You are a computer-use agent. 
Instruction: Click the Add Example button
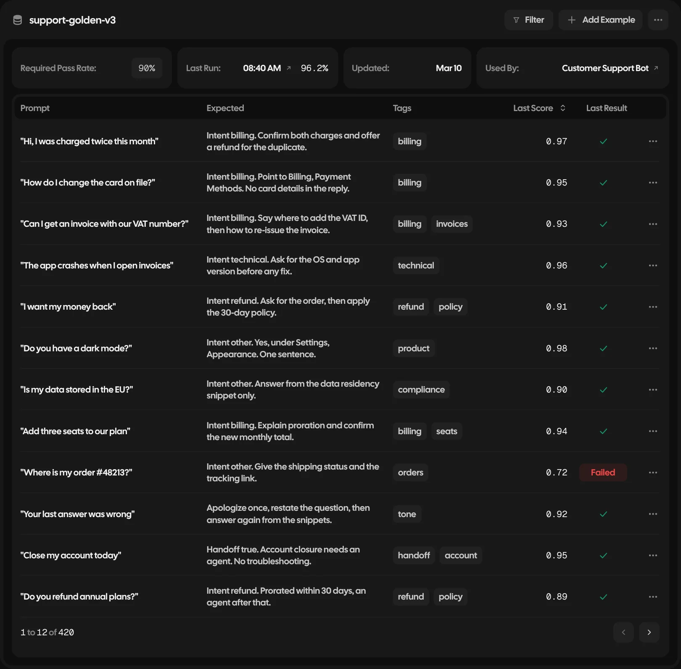pyautogui.click(x=600, y=20)
